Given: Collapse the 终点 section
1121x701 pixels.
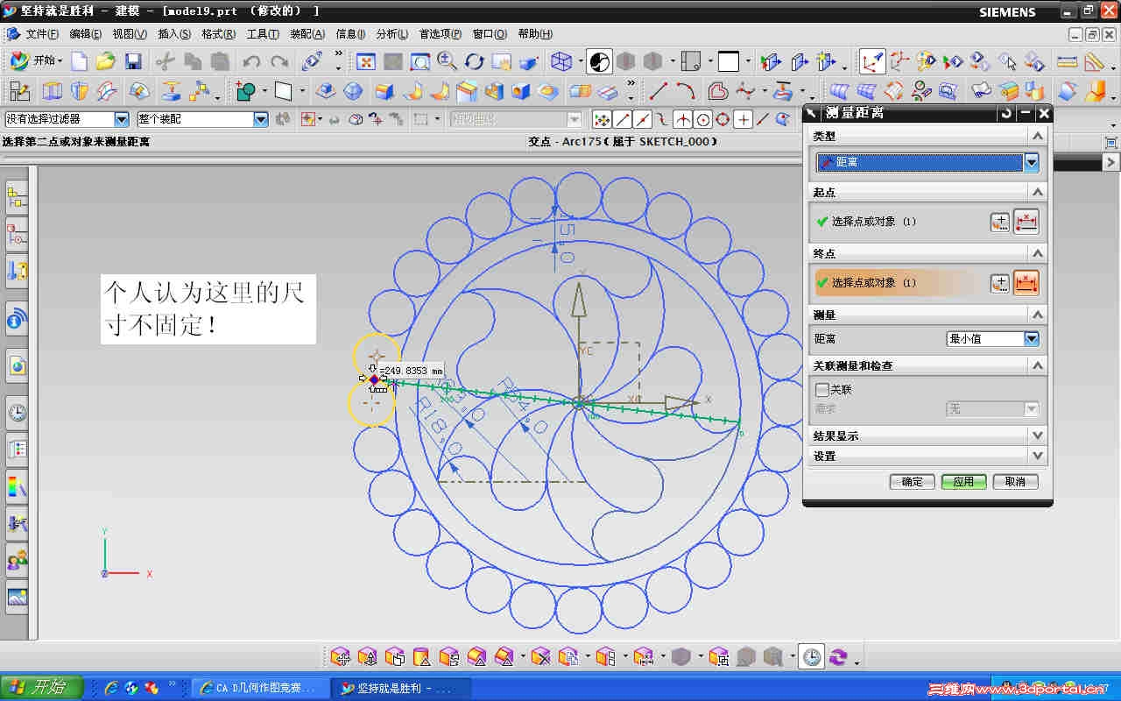Looking at the screenshot, I should coord(1038,253).
